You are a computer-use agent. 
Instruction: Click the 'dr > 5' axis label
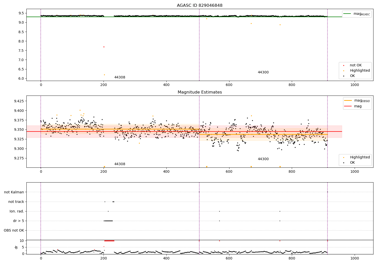19,221
